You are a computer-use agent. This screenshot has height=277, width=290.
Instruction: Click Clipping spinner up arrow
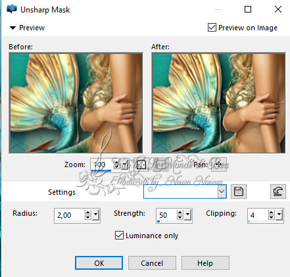pos(272,213)
